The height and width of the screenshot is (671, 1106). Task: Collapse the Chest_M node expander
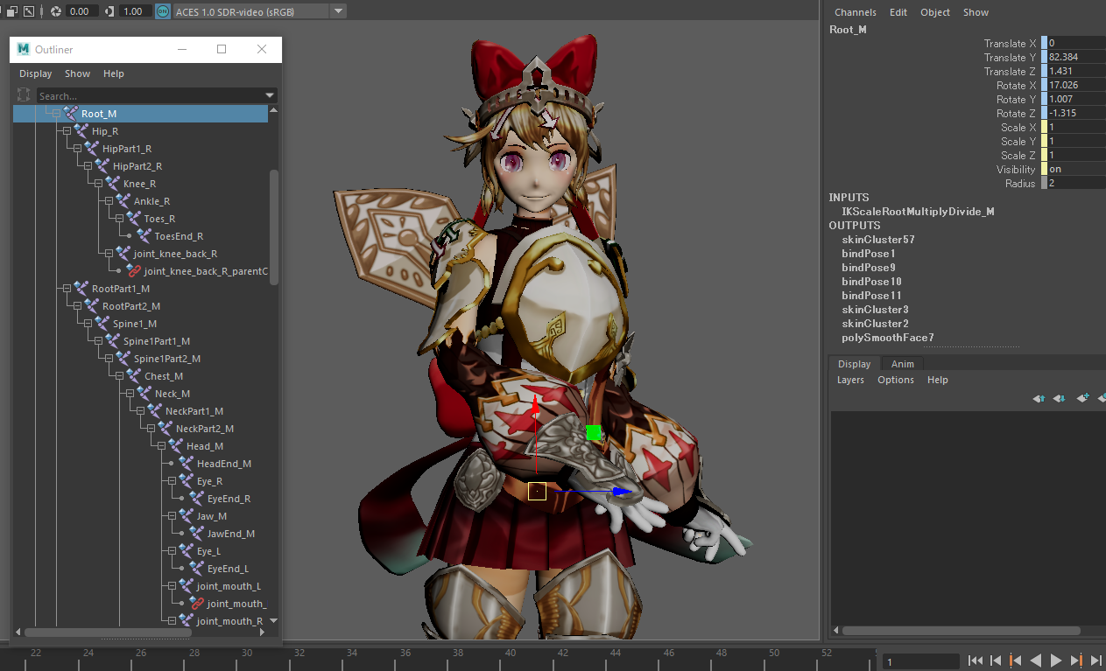point(119,376)
